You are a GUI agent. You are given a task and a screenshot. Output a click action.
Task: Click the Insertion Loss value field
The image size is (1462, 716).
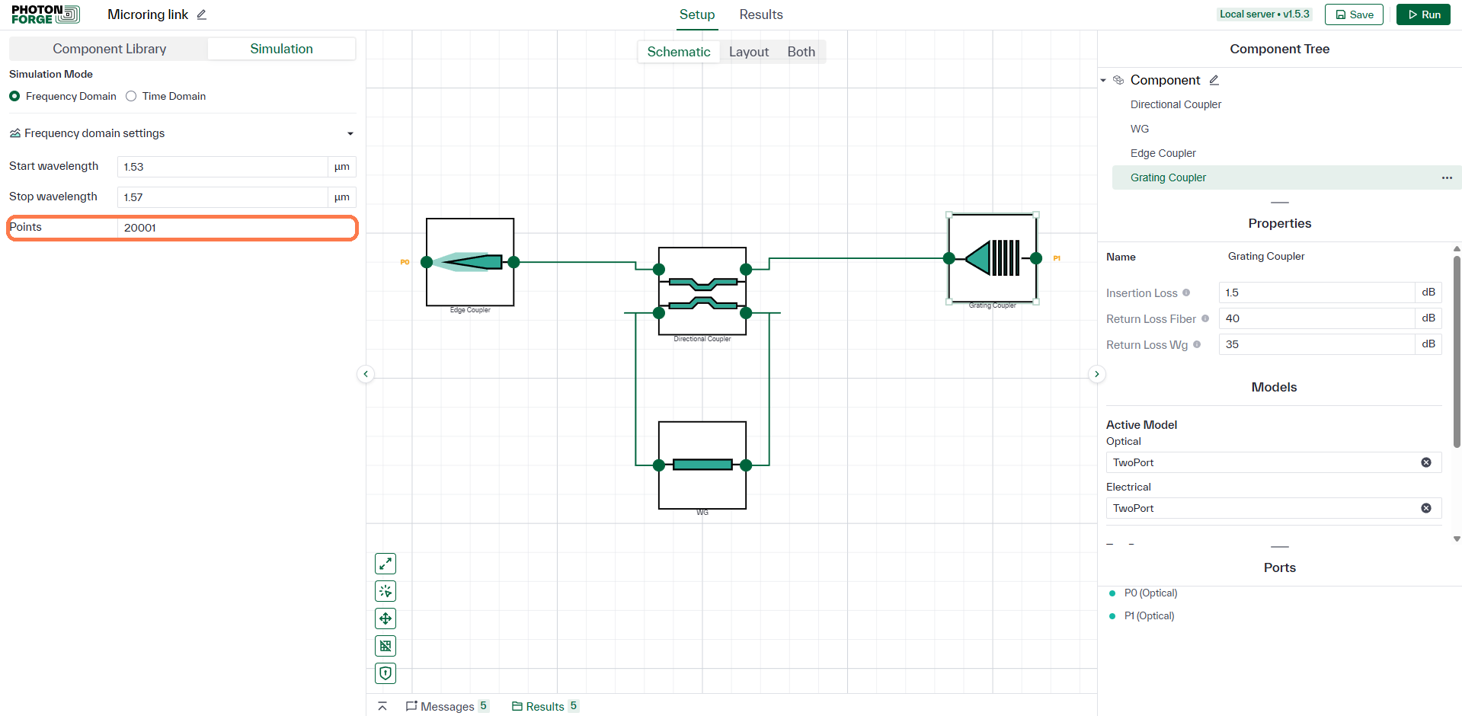[1316, 292]
